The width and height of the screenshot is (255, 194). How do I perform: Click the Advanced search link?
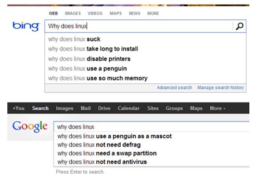click(x=174, y=87)
